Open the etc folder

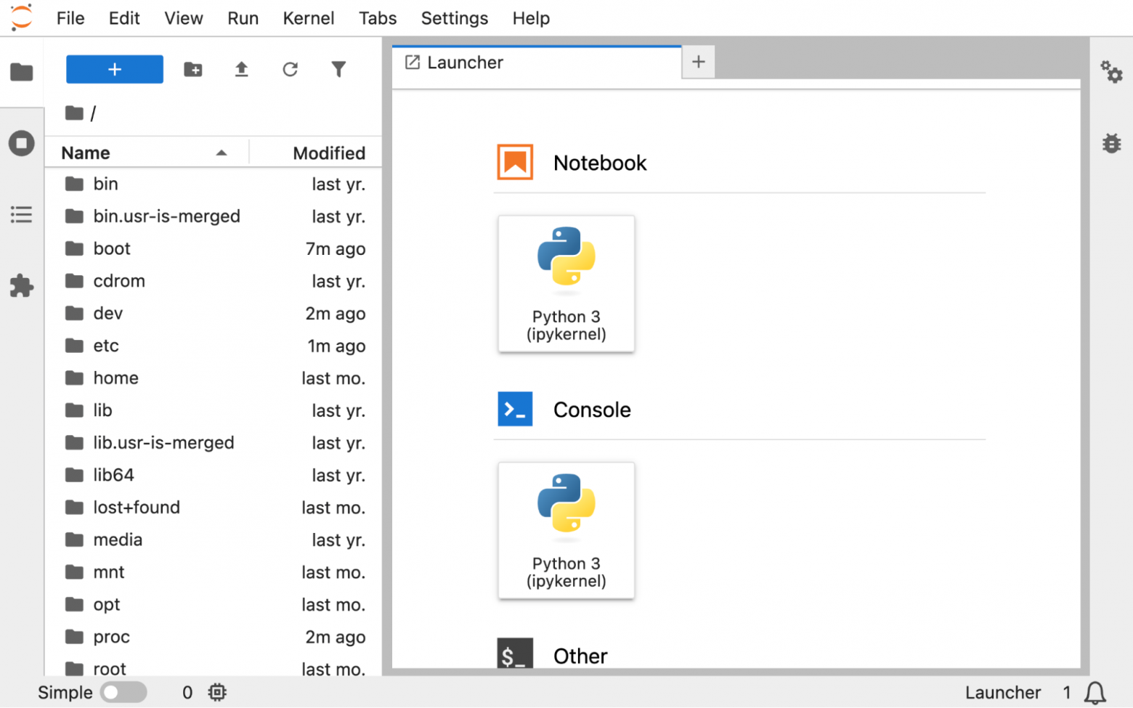[x=106, y=346]
